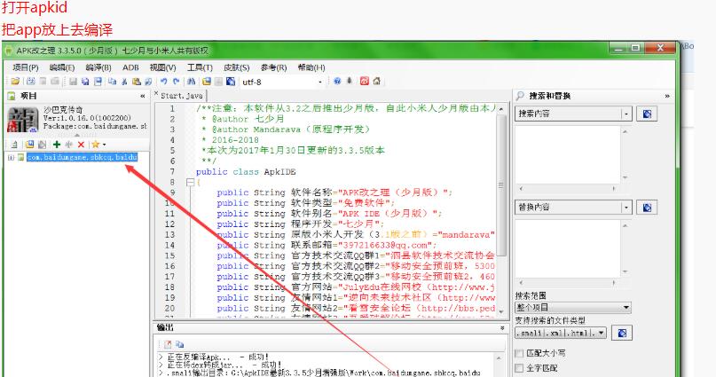The width and height of the screenshot is (716, 377).
Task: Click the search button next to 搜索内容
Action: pyautogui.click(x=647, y=114)
